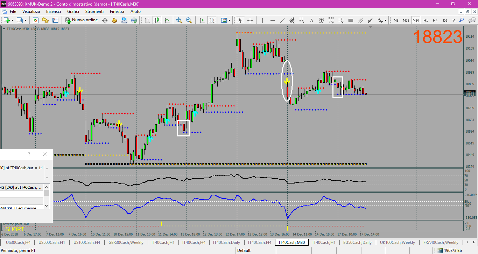Switch timeframe to M5

(x=396, y=20)
